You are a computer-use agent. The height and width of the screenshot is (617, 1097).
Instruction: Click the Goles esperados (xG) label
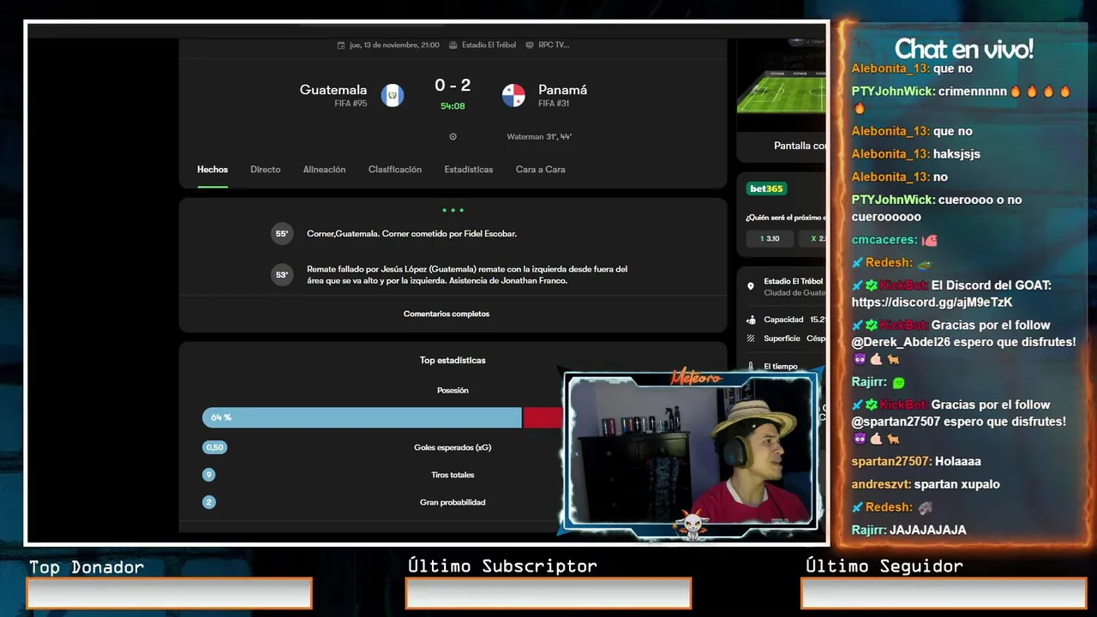(453, 447)
